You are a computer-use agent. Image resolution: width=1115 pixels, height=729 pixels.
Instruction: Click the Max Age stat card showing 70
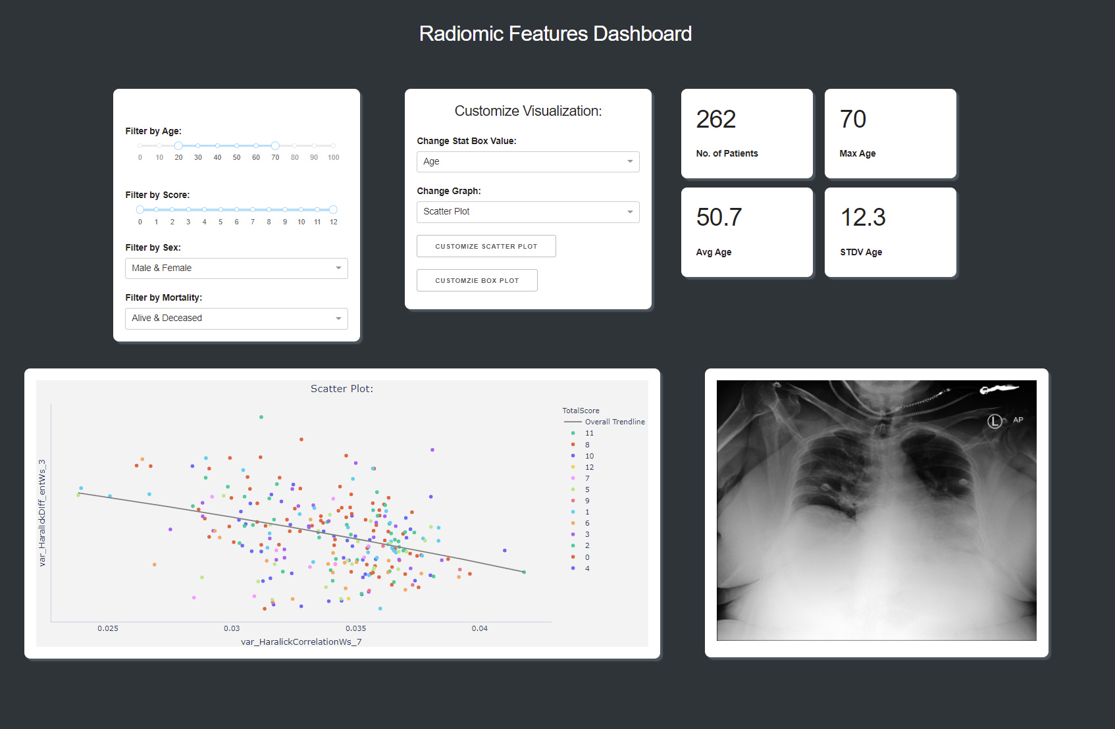pos(890,134)
